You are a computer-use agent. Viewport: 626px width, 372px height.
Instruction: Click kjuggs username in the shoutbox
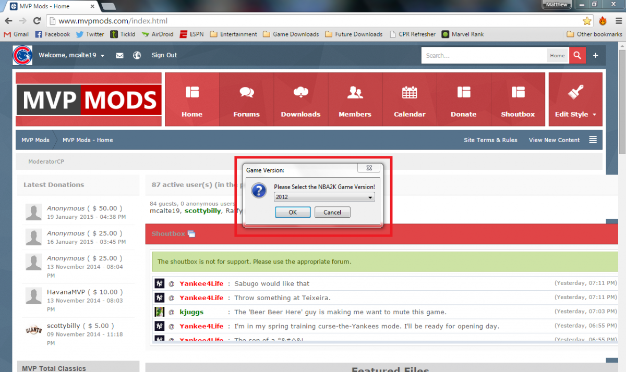[191, 312]
